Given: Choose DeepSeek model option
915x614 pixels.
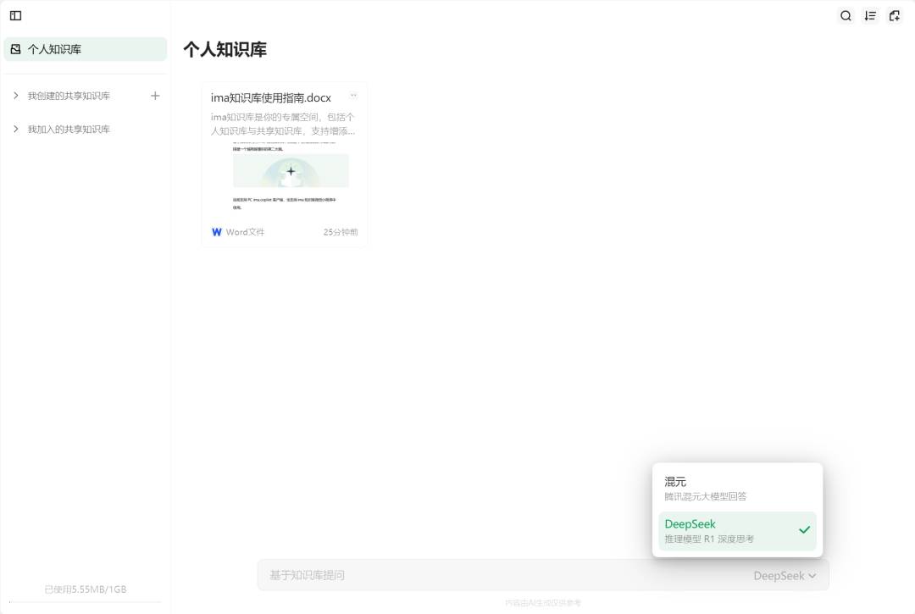Looking at the screenshot, I should pyautogui.click(x=737, y=531).
